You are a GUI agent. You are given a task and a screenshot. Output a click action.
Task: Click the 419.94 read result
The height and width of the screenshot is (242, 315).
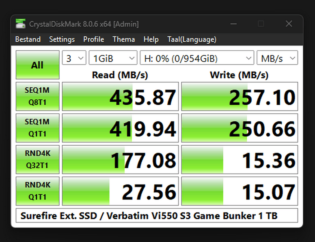pyautogui.click(x=120, y=128)
